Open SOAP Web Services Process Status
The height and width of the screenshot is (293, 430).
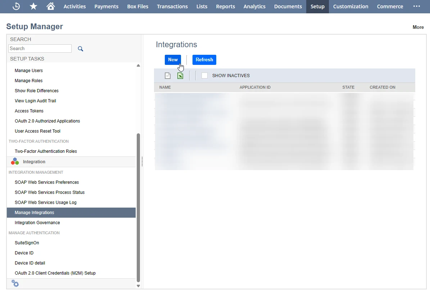tap(50, 192)
